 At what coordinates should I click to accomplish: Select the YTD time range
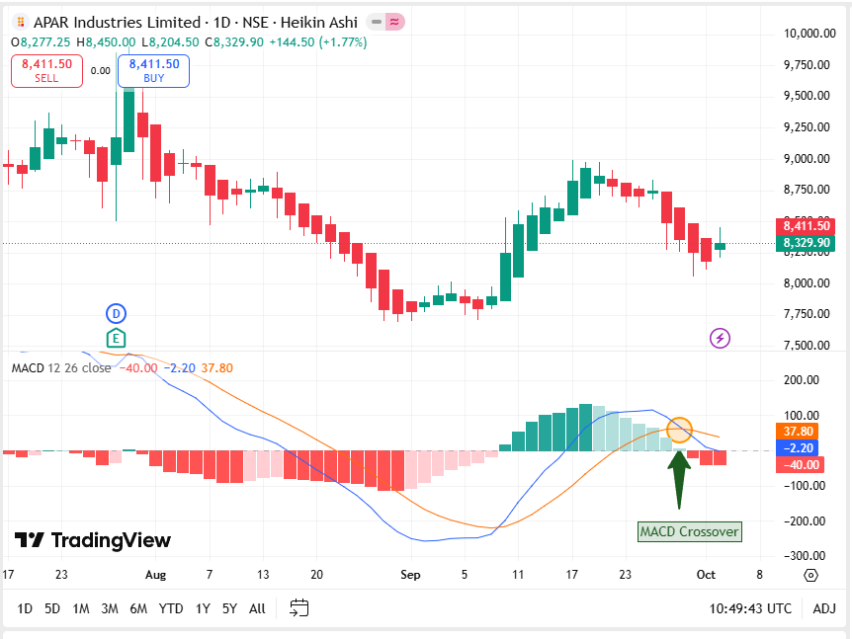coord(170,608)
